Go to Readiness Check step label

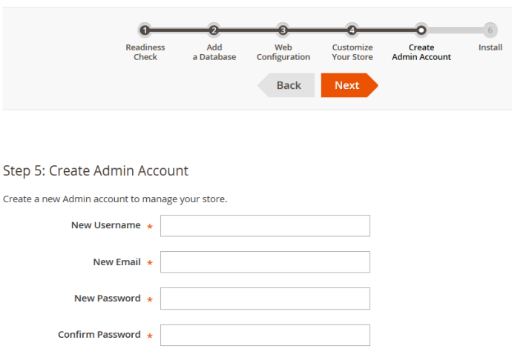(x=145, y=52)
